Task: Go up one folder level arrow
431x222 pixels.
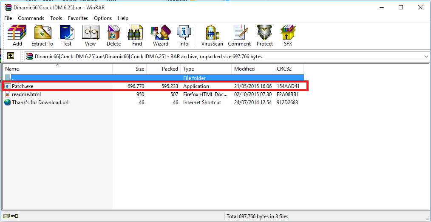Action: pos(11,56)
